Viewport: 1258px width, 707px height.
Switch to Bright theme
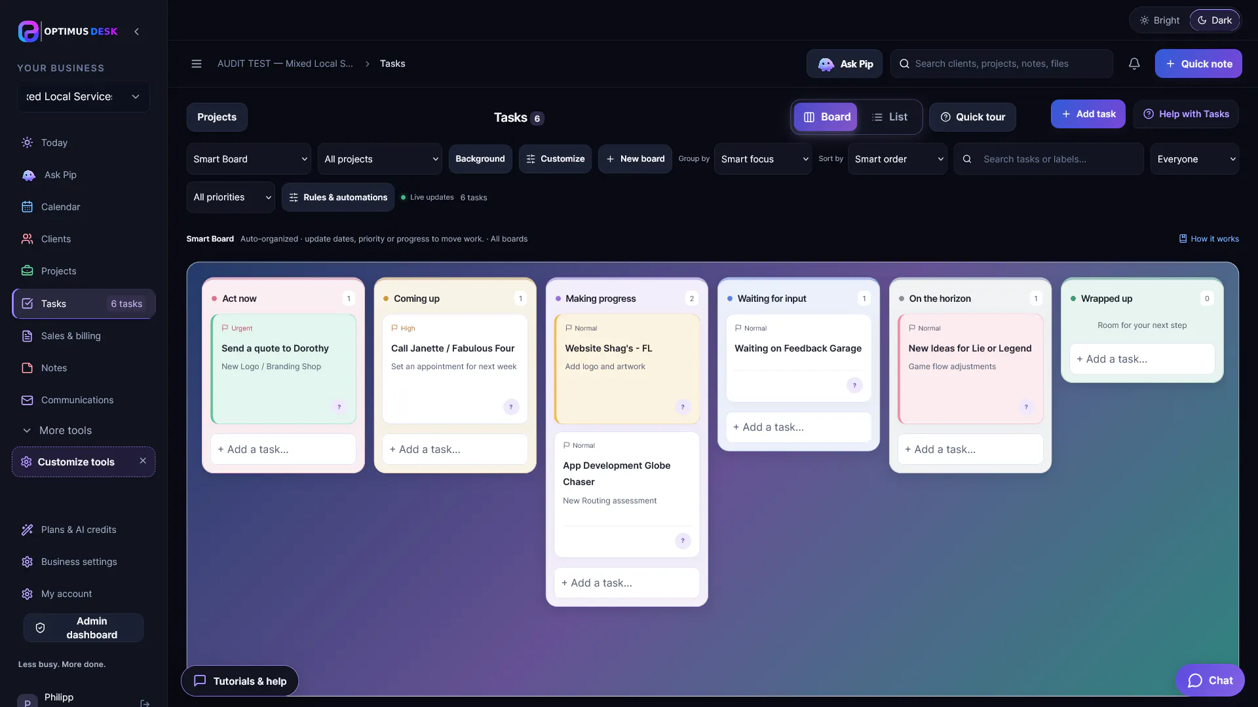coord(1160,20)
